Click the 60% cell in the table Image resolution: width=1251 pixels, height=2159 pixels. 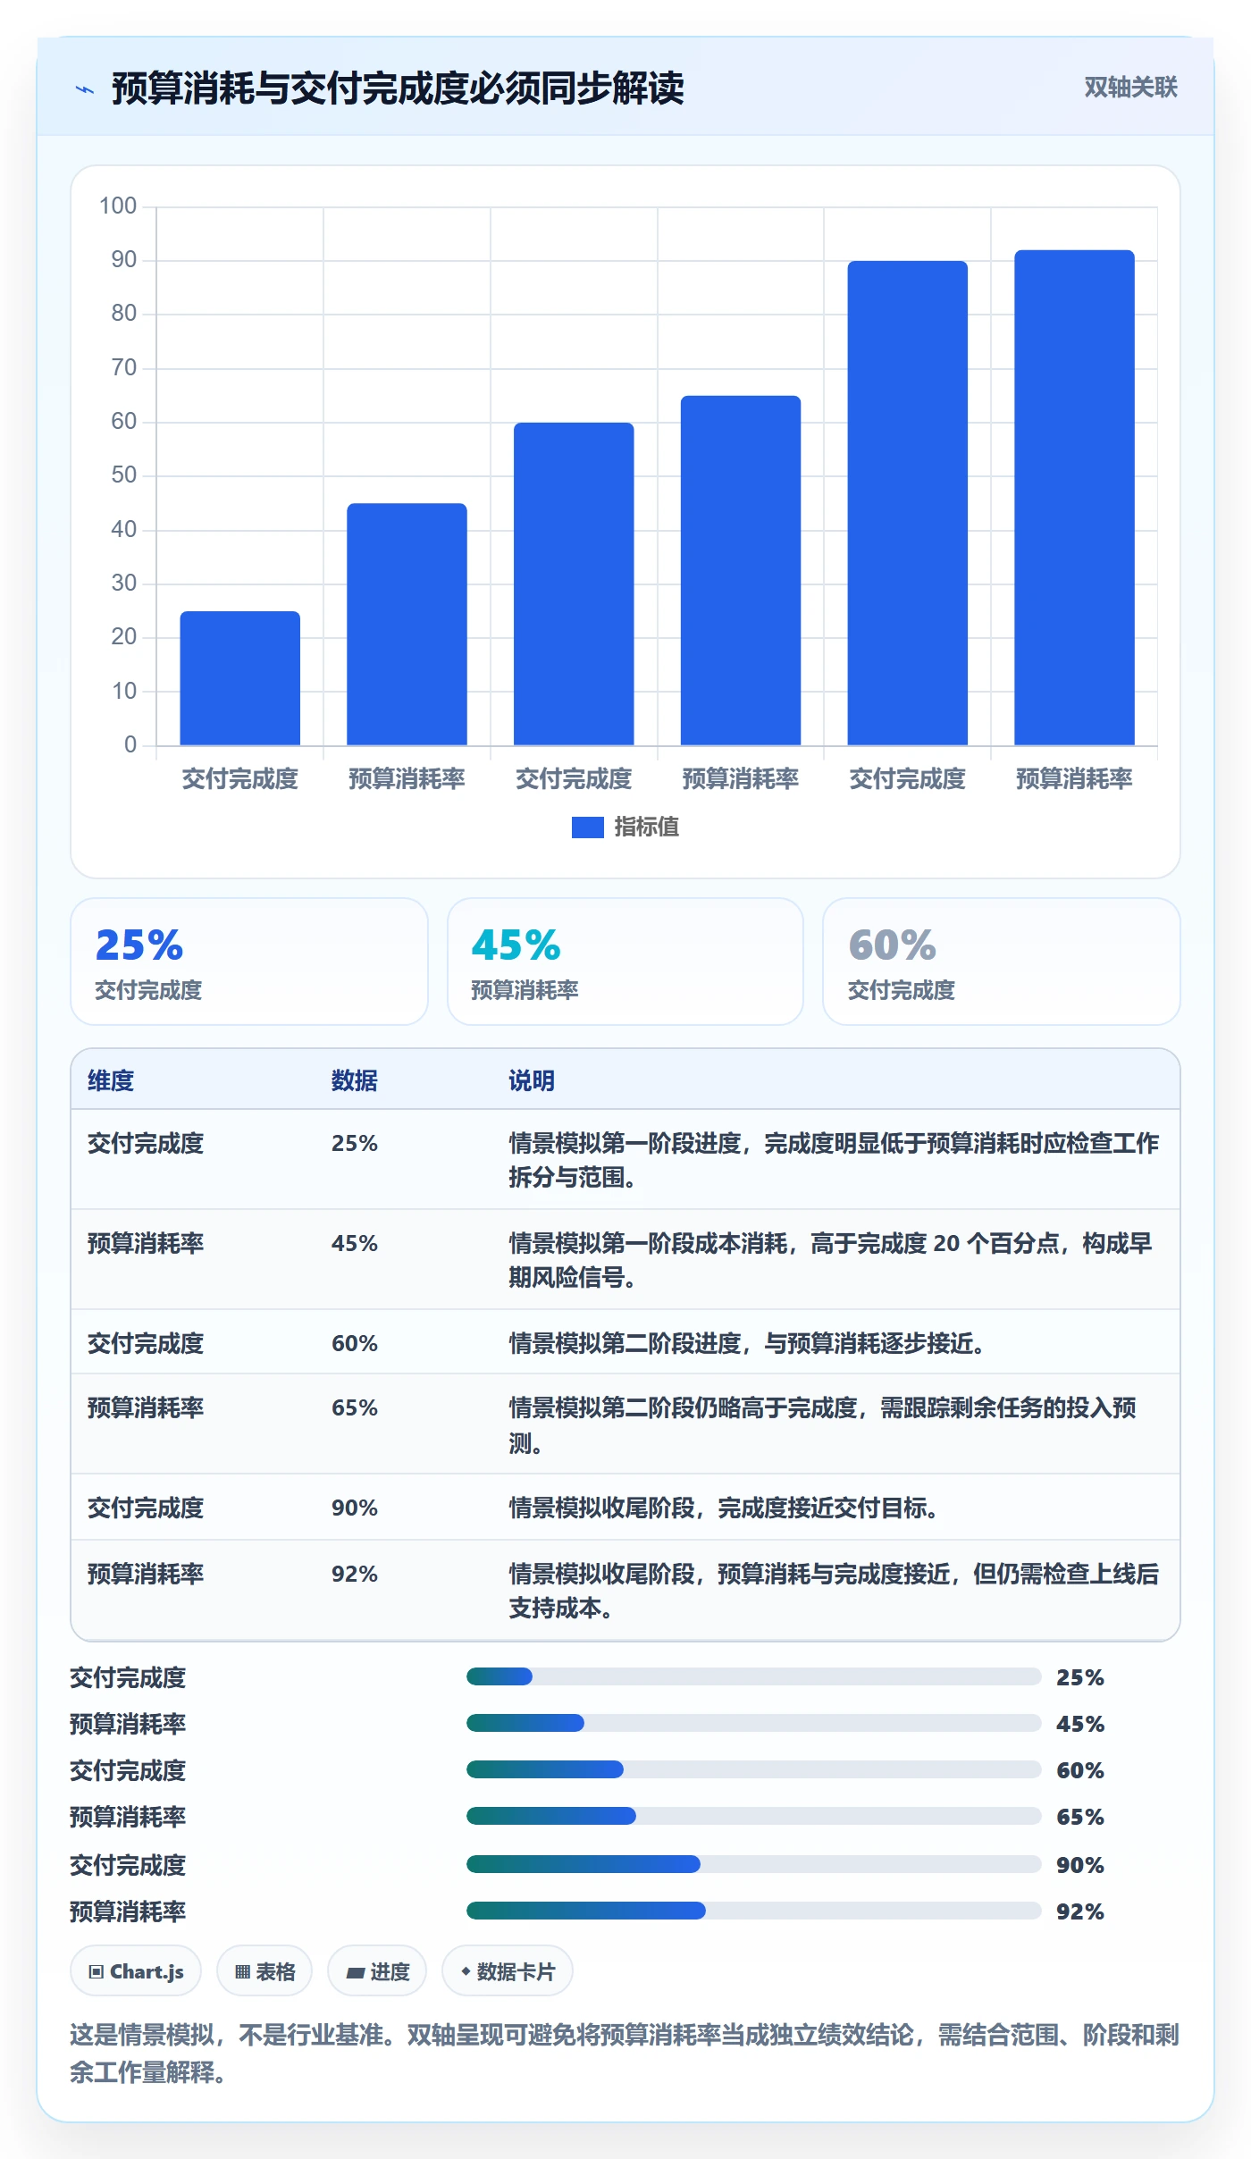[x=355, y=1343]
